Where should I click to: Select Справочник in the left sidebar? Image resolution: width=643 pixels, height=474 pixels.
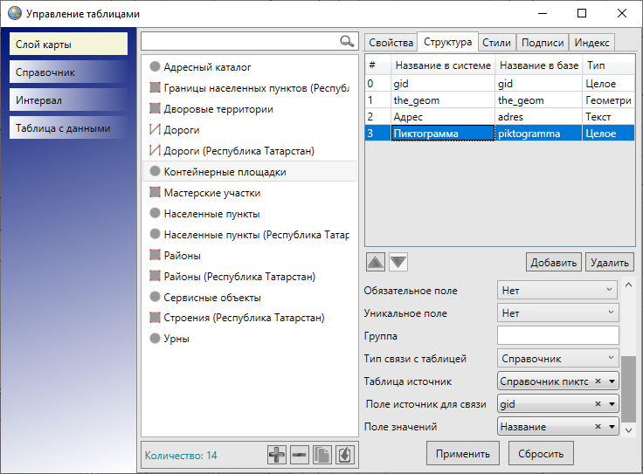[x=69, y=72]
